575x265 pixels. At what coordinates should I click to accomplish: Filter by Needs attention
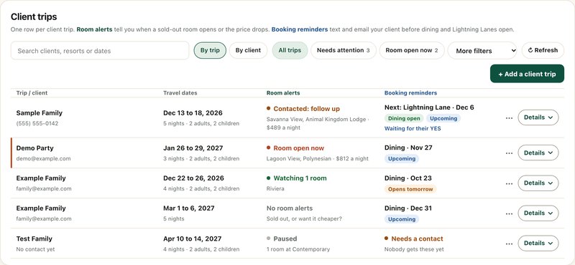coord(344,50)
